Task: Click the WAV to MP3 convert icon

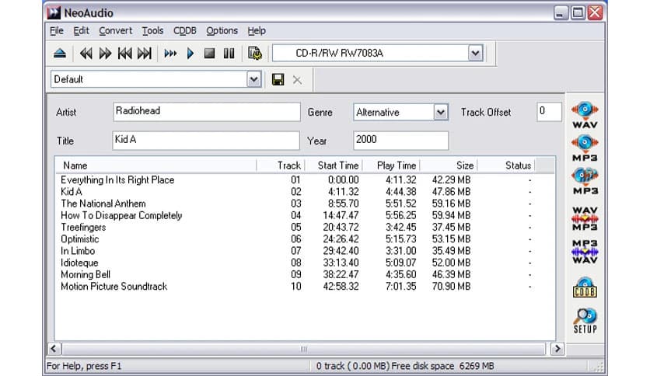Action: click(585, 218)
